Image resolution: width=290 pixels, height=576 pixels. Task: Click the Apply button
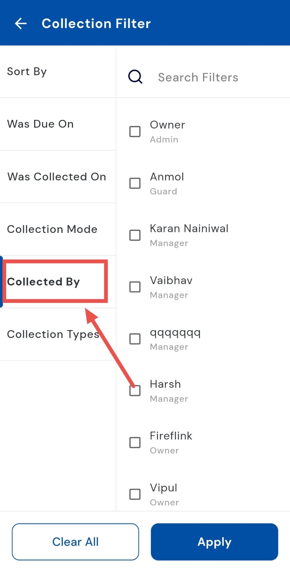coord(214,542)
